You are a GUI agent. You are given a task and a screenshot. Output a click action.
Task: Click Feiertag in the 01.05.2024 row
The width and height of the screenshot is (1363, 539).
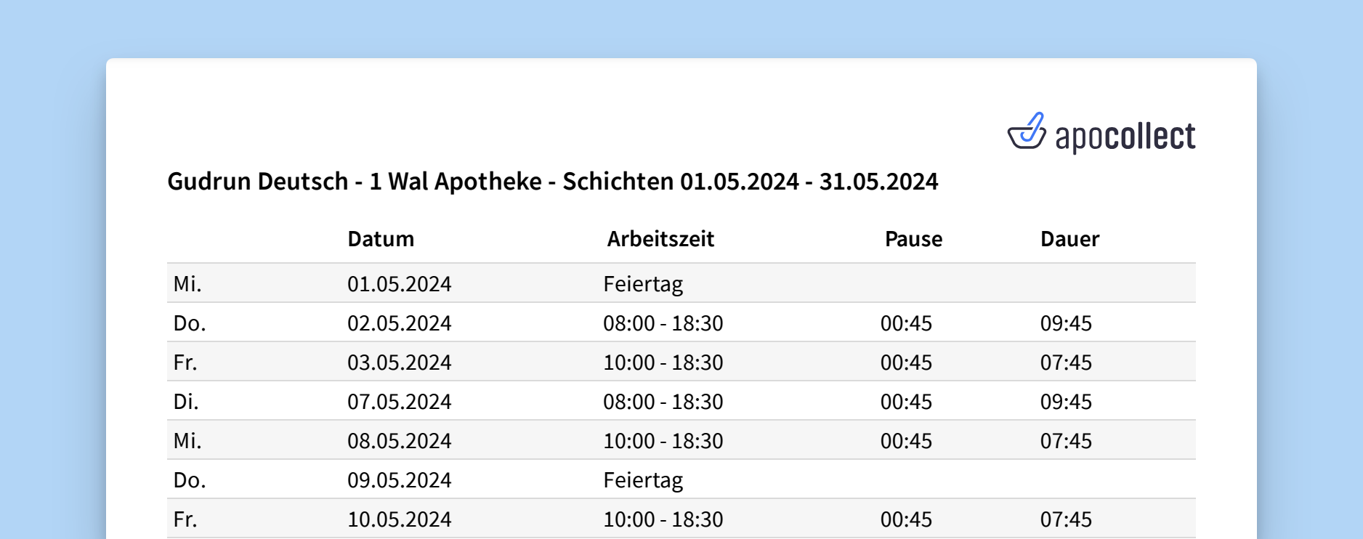point(643,284)
